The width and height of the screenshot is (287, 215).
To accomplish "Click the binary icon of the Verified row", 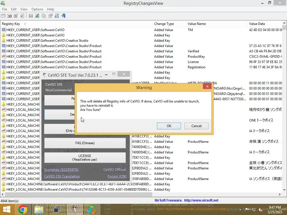I will 3,51.
